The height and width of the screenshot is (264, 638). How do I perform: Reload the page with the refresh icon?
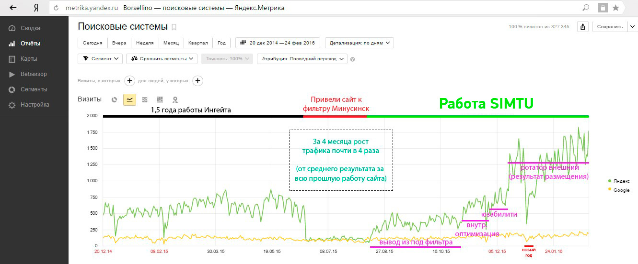pos(57,8)
